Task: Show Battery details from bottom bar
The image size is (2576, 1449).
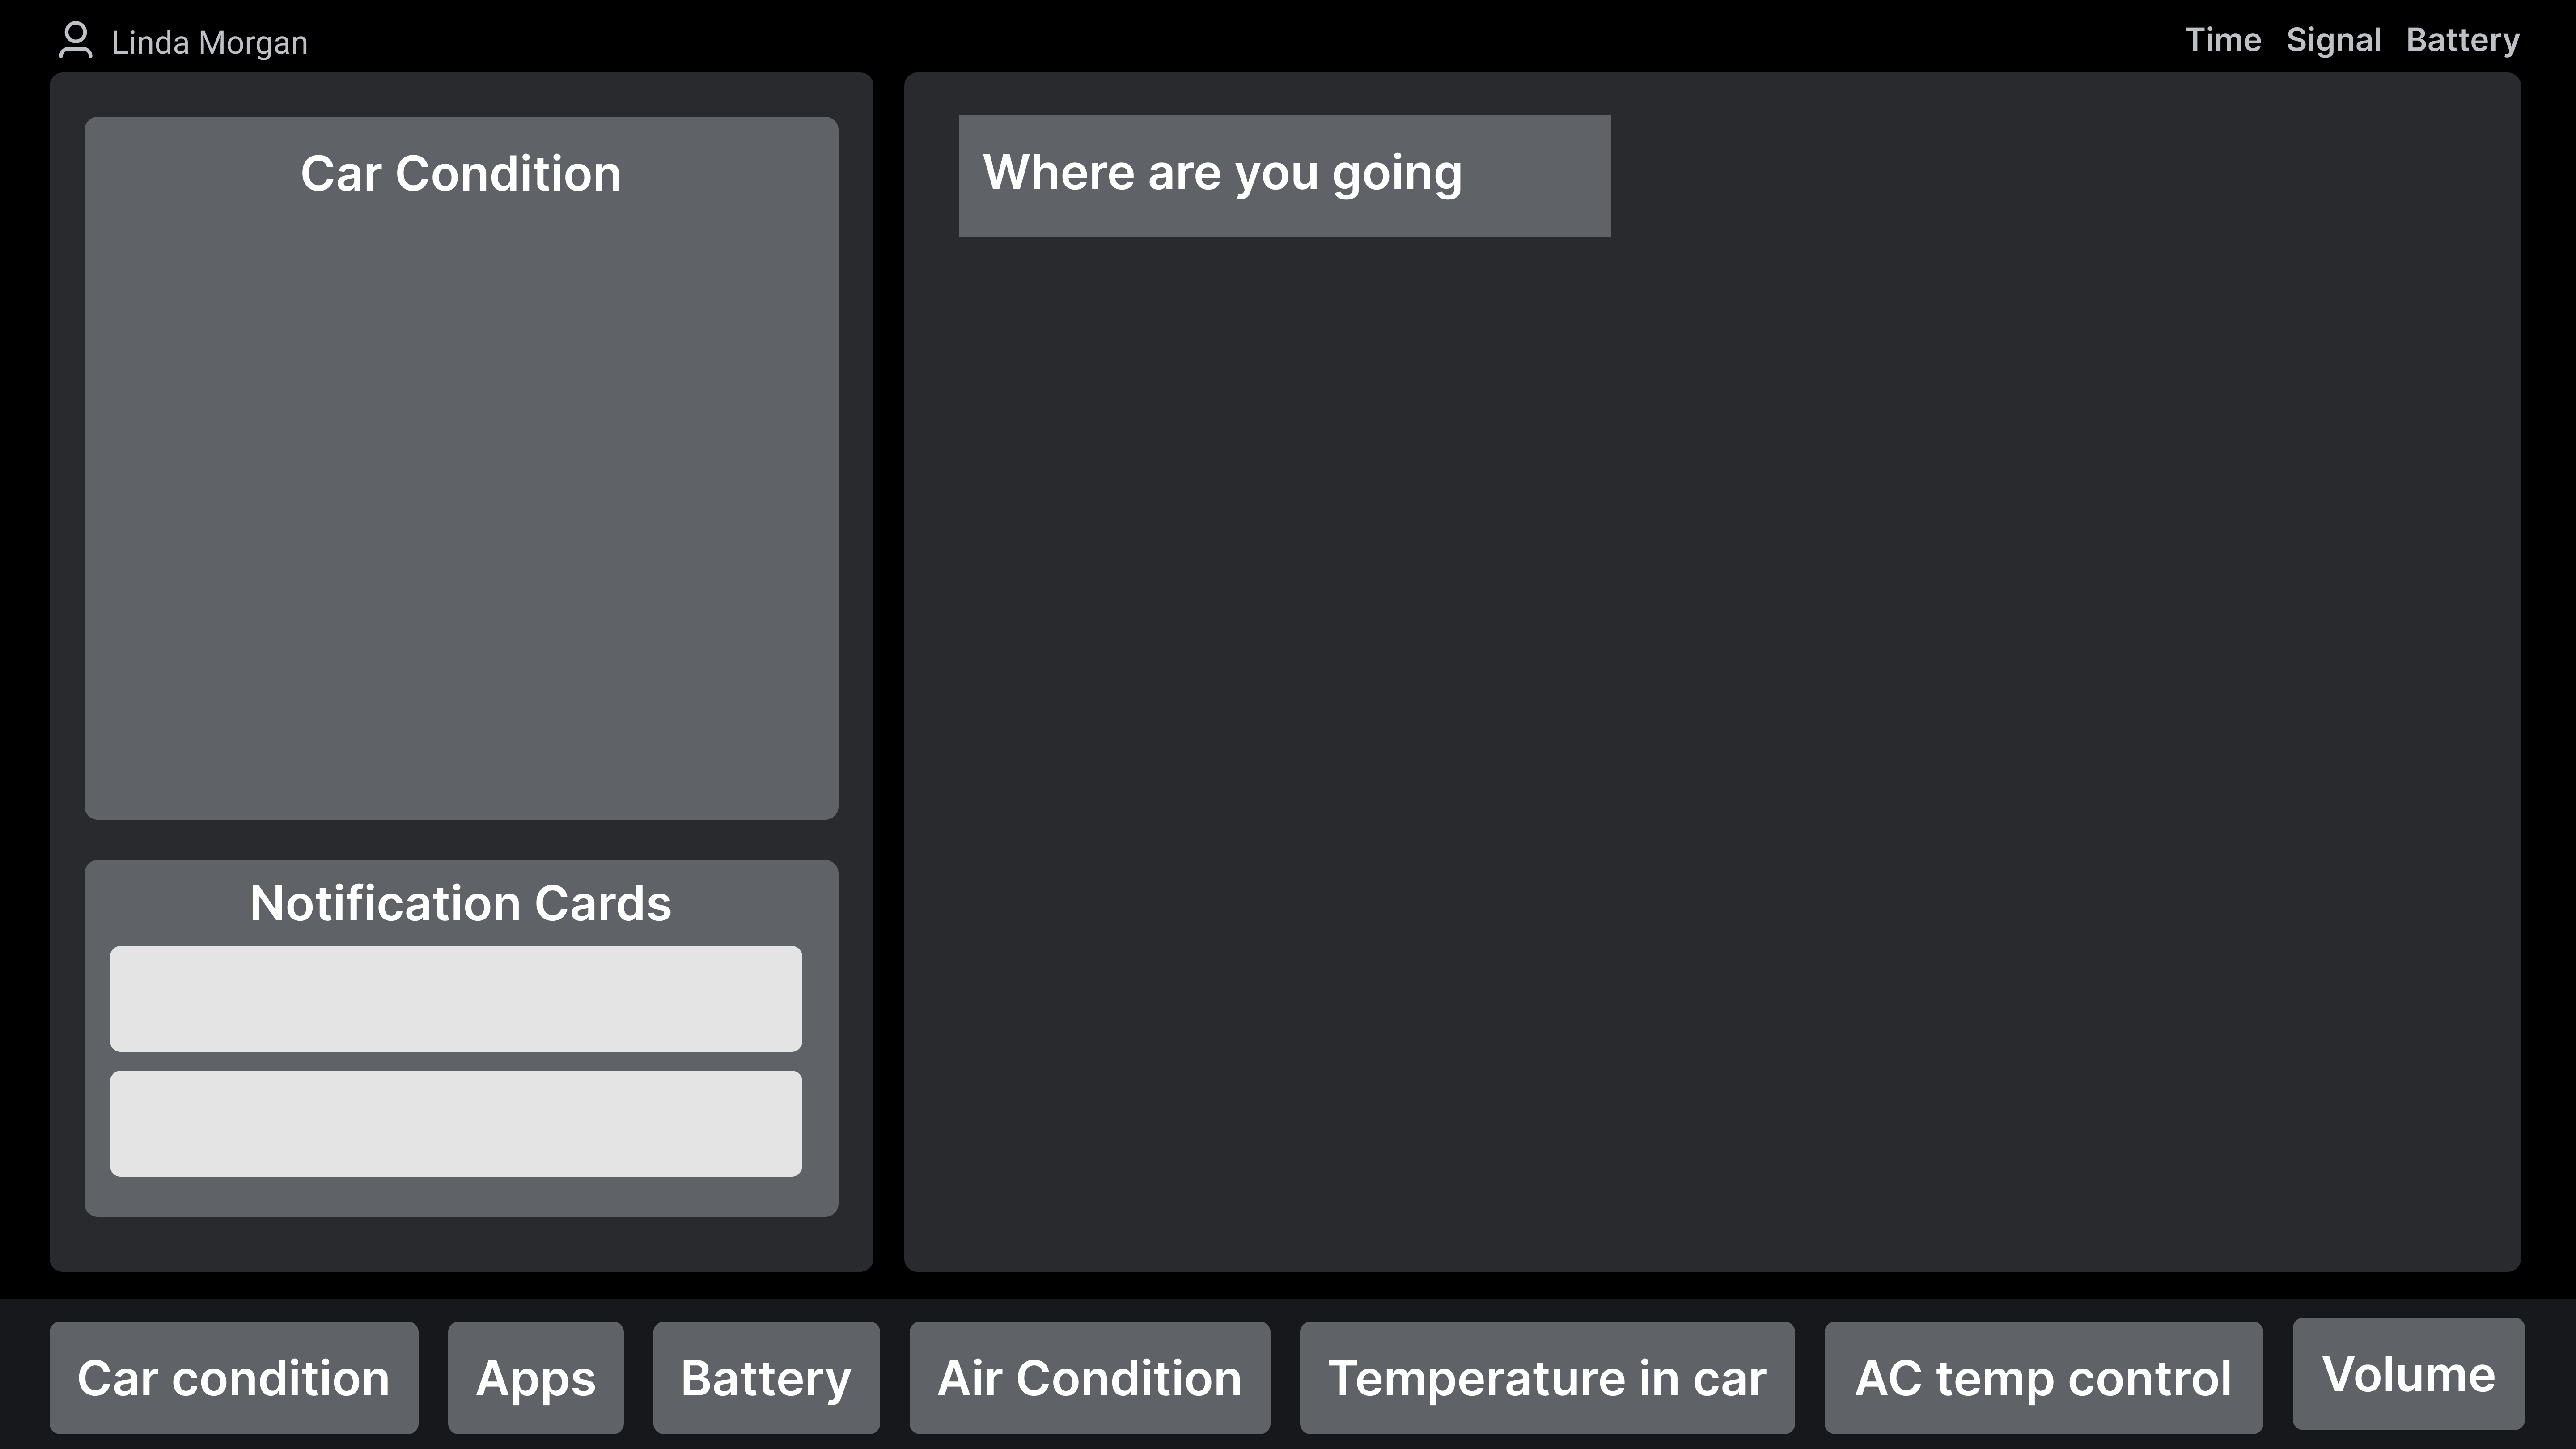Action: coord(766,1377)
